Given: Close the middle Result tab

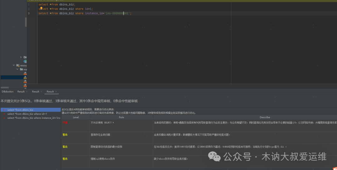Looking at the screenshot, I should 41,92.
